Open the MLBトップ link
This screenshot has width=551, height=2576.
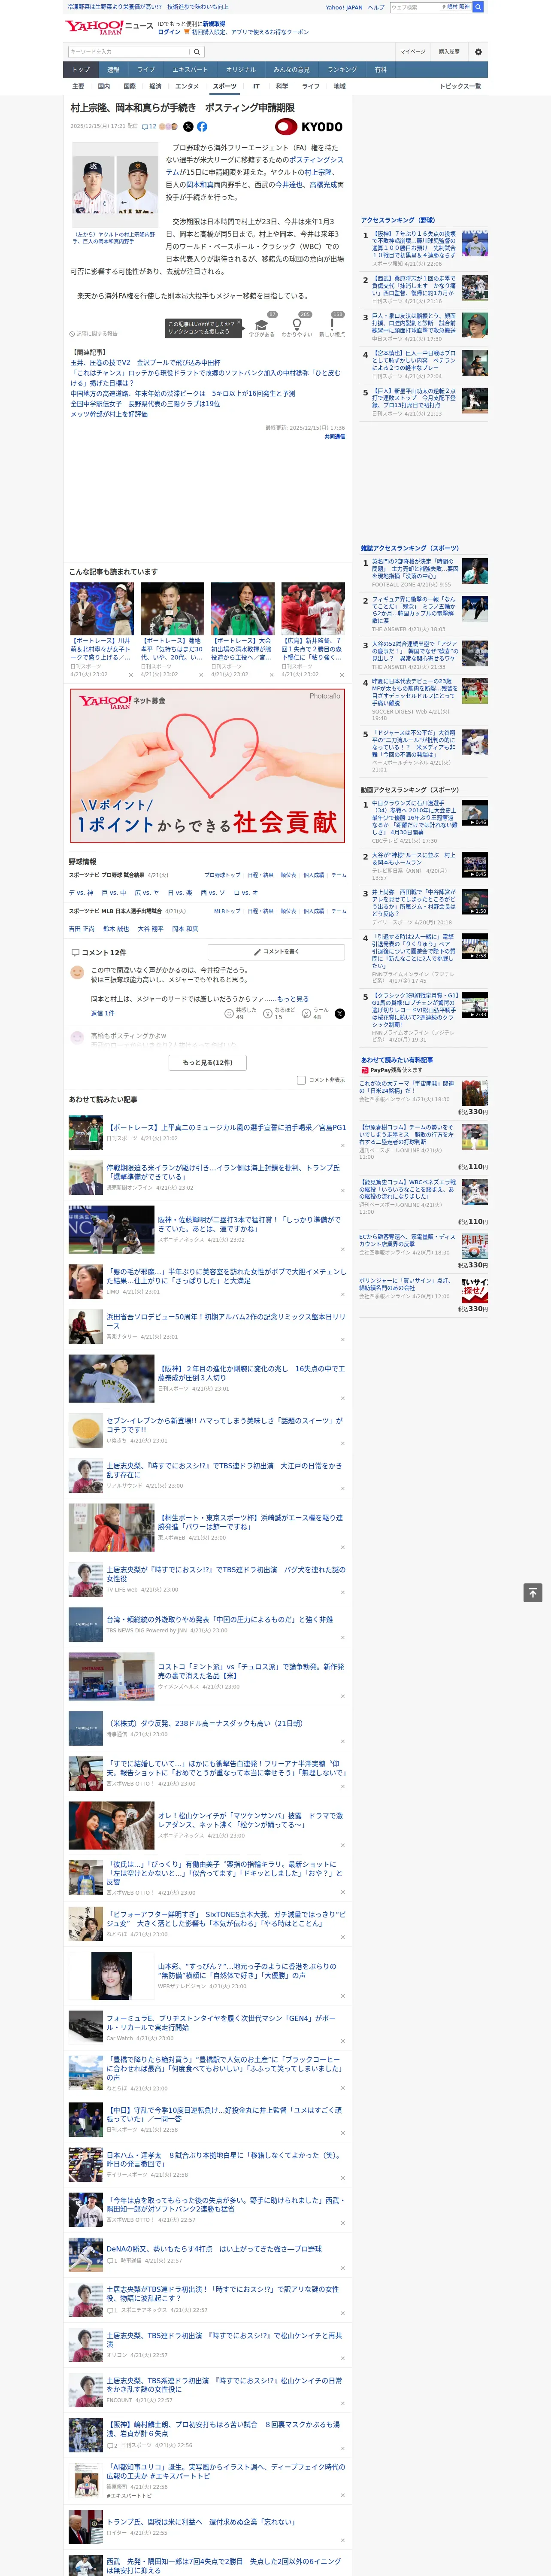point(227,911)
